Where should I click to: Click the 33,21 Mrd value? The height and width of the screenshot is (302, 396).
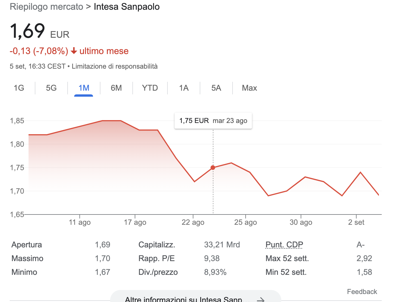coord(222,245)
